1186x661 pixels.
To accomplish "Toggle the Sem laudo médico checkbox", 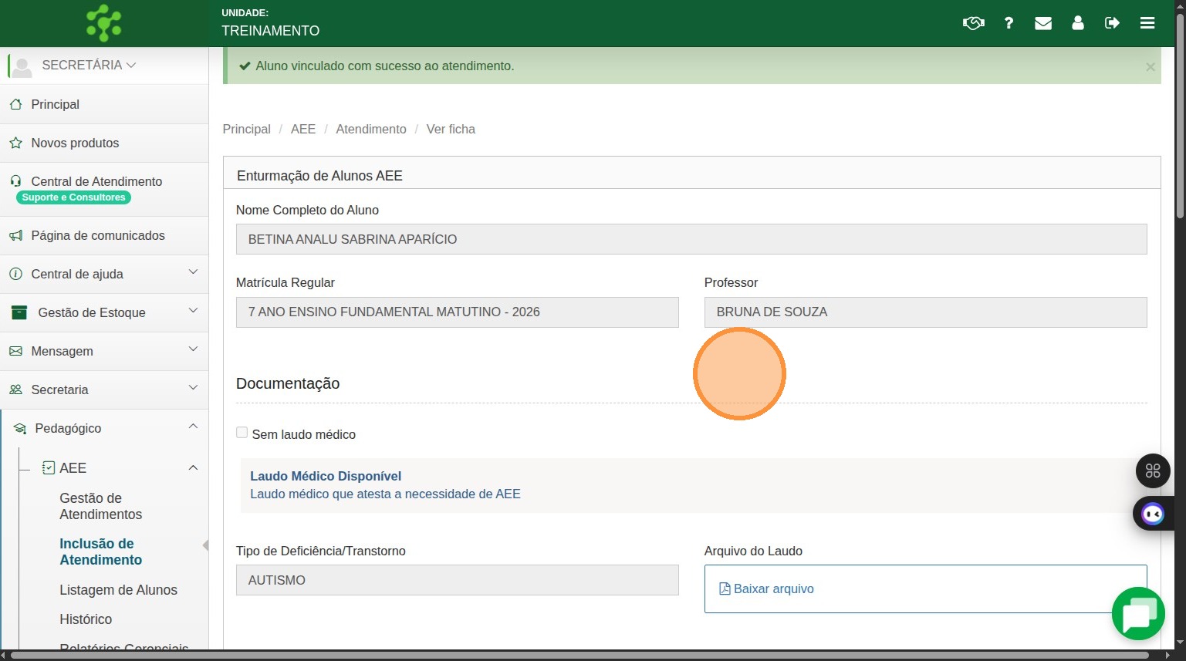I will [x=242, y=433].
